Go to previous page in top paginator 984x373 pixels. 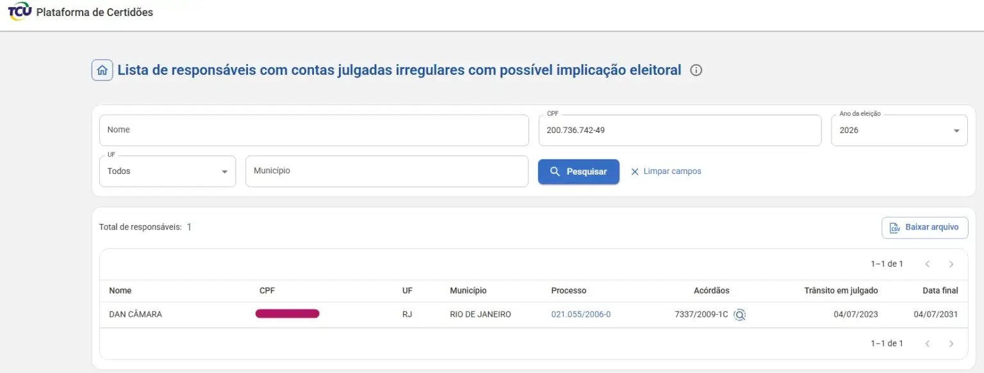coord(927,264)
